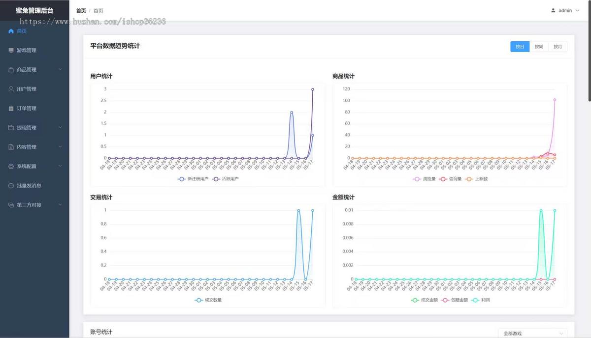Click the gear icon for 系统配置
This screenshot has width=591, height=338.
11,166
